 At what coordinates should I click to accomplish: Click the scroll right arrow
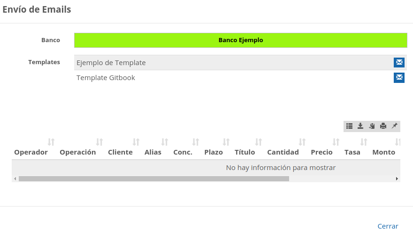397,178
